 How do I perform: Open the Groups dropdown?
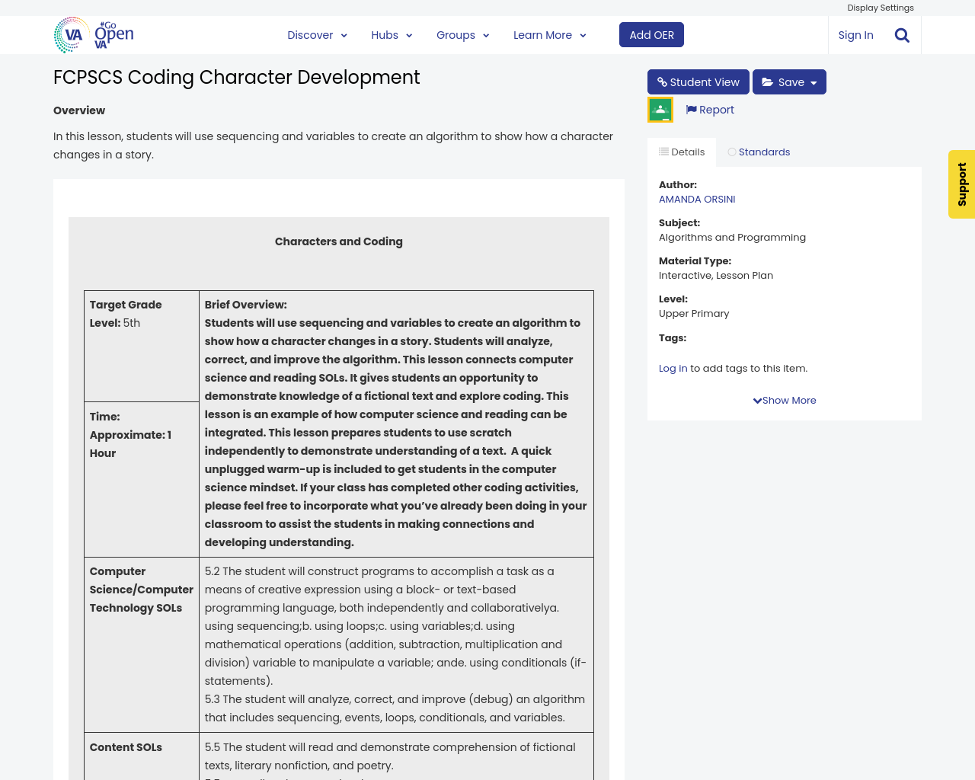462,35
